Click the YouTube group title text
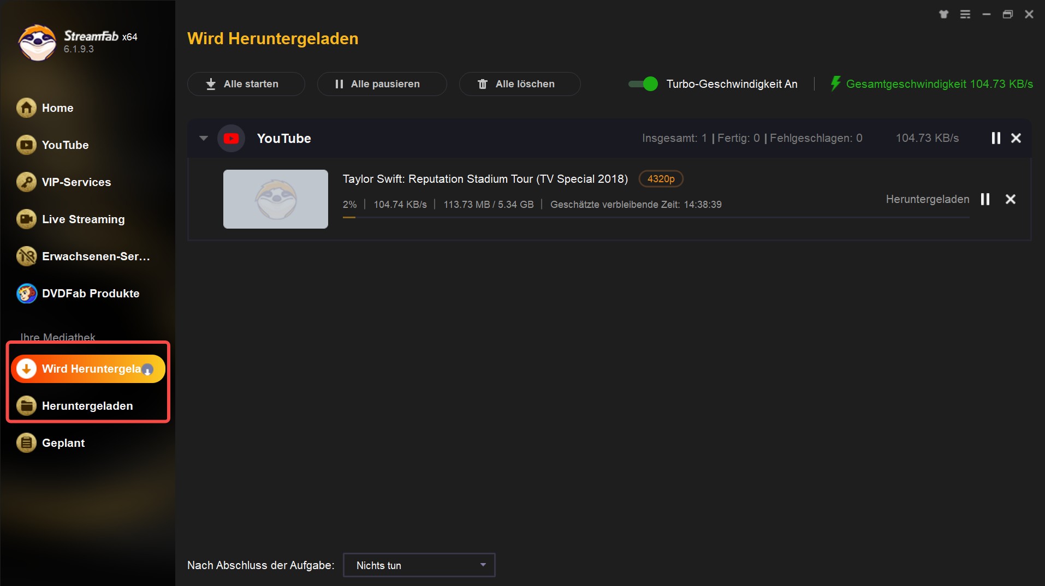The height and width of the screenshot is (586, 1045). pyautogui.click(x=284, y=139)
